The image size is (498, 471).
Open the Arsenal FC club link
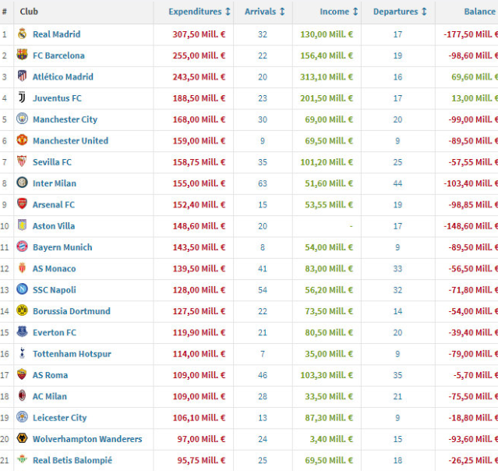[x=54, y=204]
